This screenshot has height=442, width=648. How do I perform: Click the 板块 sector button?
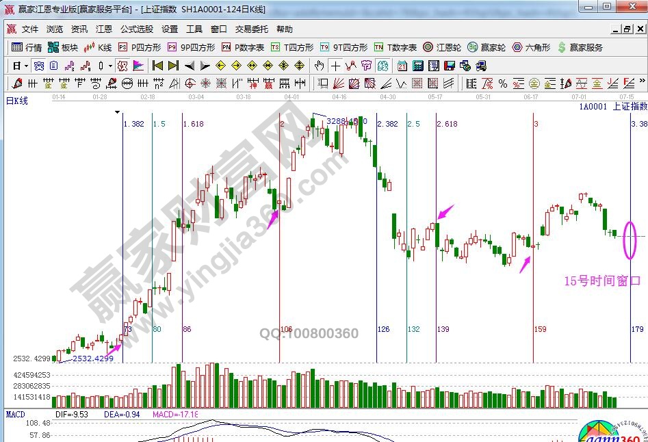(x=64, y=47)
